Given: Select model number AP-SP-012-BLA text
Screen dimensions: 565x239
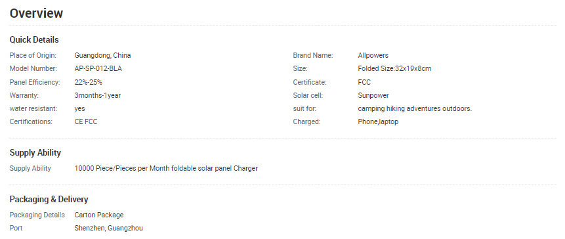Looking at the screenshot, I should [x=98, y=68].
